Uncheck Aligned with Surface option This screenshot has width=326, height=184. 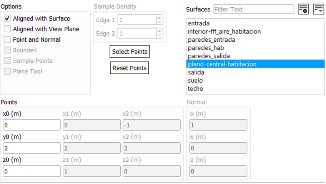pyautogui.click(x=7, y=18)
